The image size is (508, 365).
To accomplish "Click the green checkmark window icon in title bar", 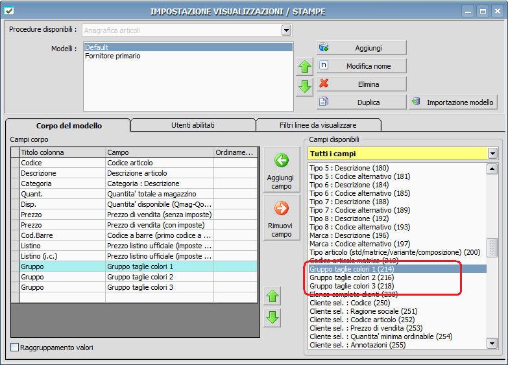I will click(x=9, y=10).
